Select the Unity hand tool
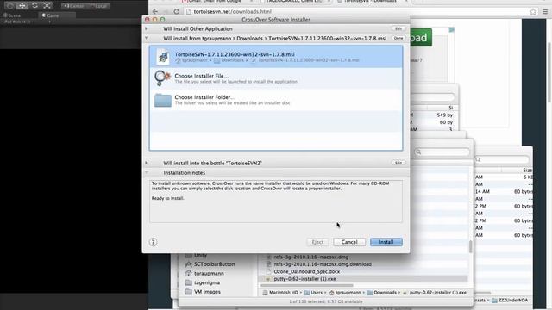The image size is (552, 310). click(x=9, y=6)
